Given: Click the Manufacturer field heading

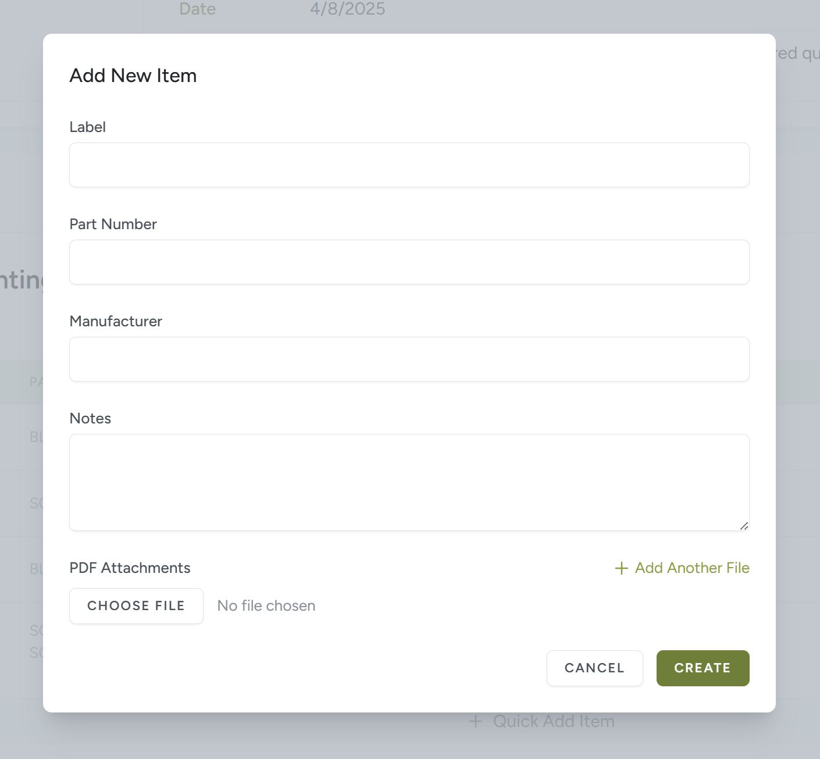Looking at the screenshot, I should (115, 321).
